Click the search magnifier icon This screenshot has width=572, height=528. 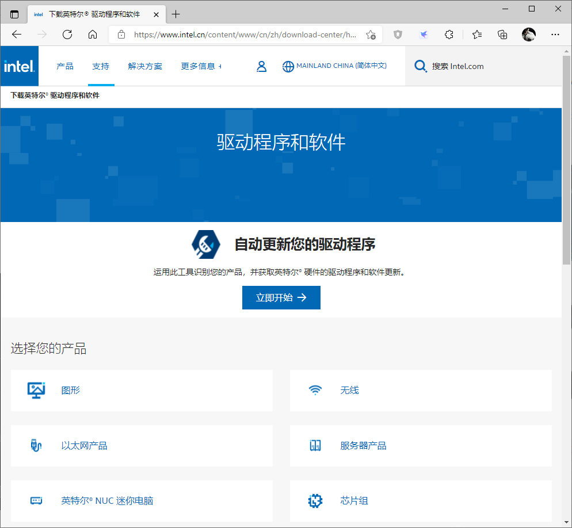(420, 66)
